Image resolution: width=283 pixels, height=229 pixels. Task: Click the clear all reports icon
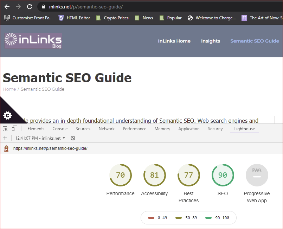click(73, 138)
